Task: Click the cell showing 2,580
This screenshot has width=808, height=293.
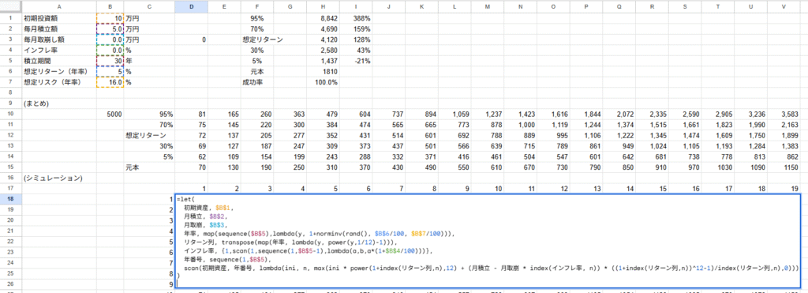Action: coord(323,50)
